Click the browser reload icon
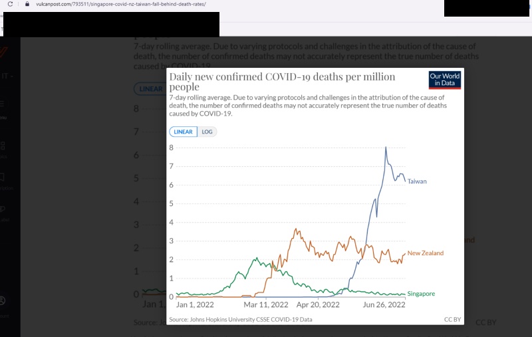The width and height of the screenshot is (532, 337). 10,4
